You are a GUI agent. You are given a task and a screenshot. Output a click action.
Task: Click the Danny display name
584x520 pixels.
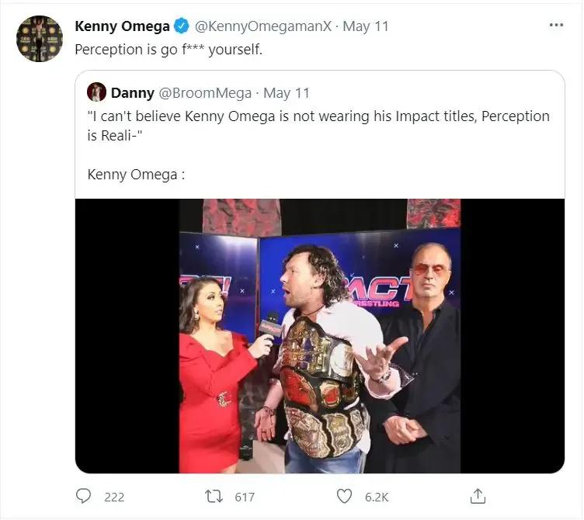pos(132,93)
